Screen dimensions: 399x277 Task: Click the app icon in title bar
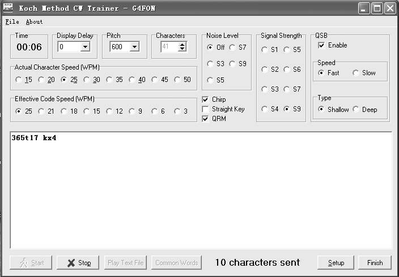[9, 8]
